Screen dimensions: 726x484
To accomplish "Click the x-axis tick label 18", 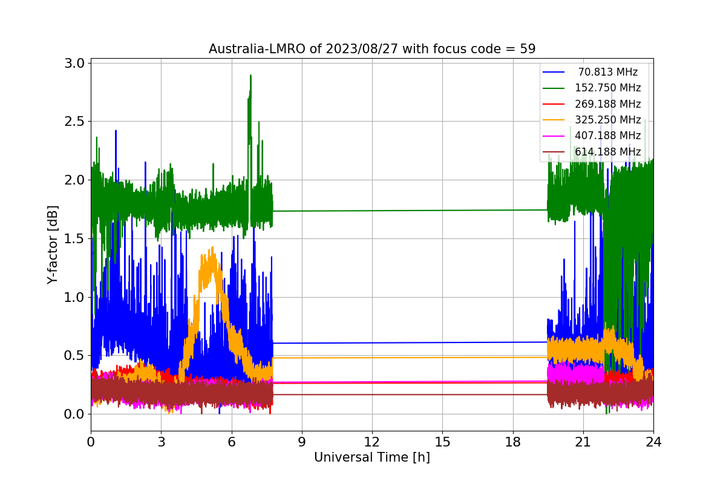I will [512, 442].
